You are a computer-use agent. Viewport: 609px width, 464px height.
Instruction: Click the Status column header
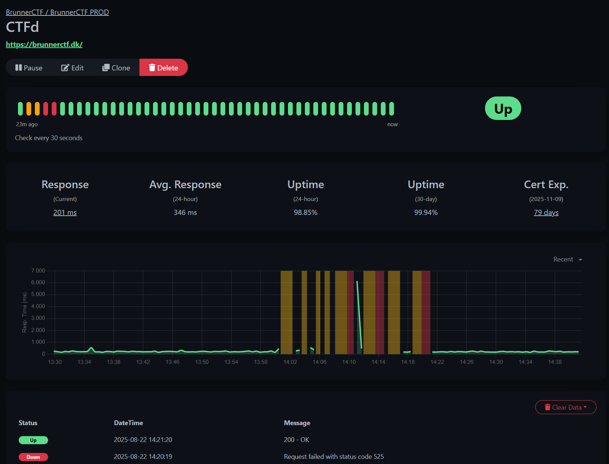coord(28,423)
